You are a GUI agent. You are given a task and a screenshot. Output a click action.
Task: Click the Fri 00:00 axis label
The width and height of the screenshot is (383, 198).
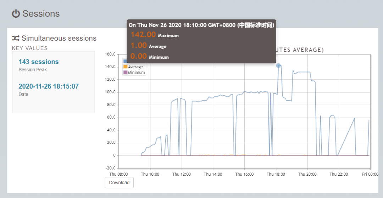click(370, 174)
